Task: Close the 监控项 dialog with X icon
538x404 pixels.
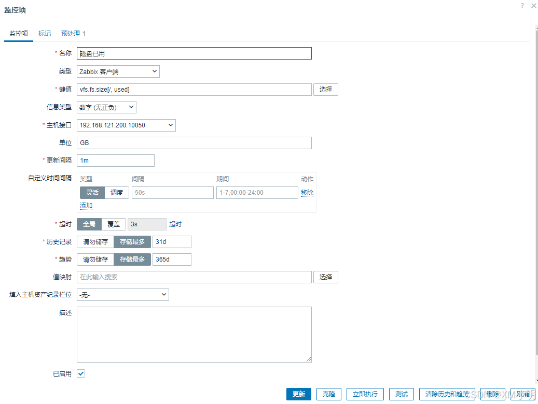Action: pos(534,6)
